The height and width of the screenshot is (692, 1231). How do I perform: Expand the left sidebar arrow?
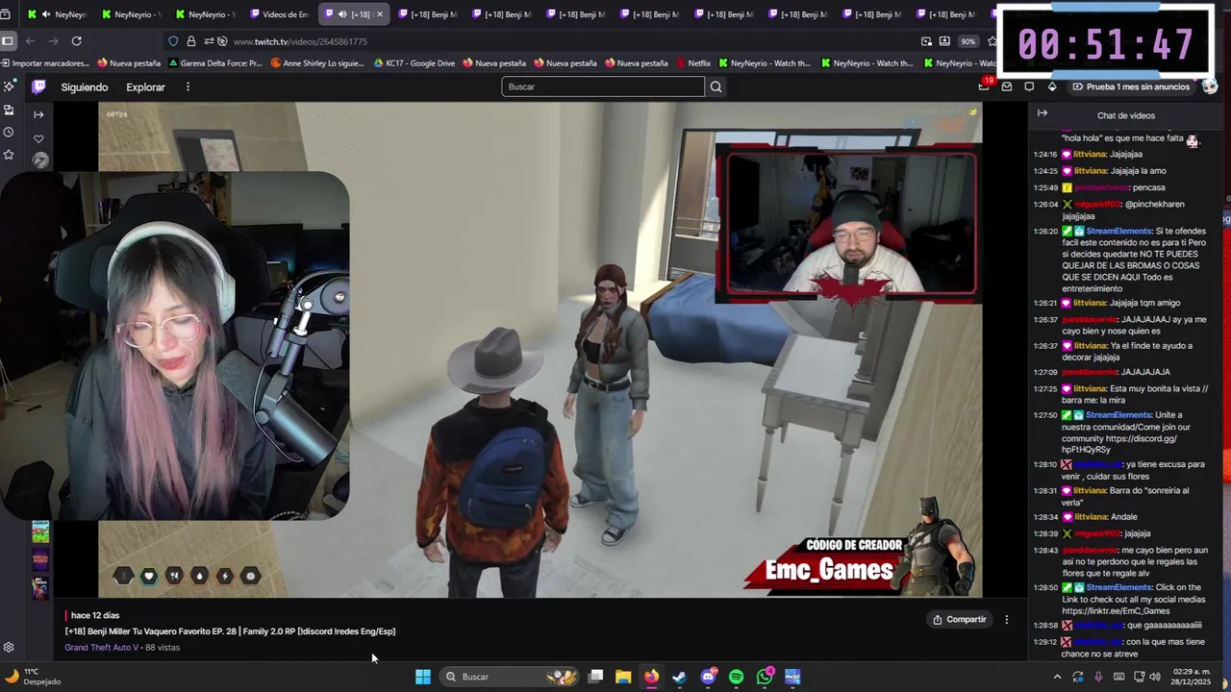coord(38,114)
